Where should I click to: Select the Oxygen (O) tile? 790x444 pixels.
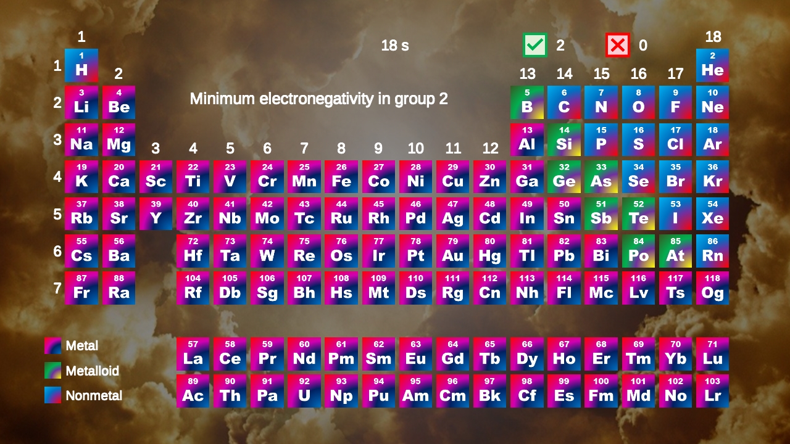click(638, 102)
